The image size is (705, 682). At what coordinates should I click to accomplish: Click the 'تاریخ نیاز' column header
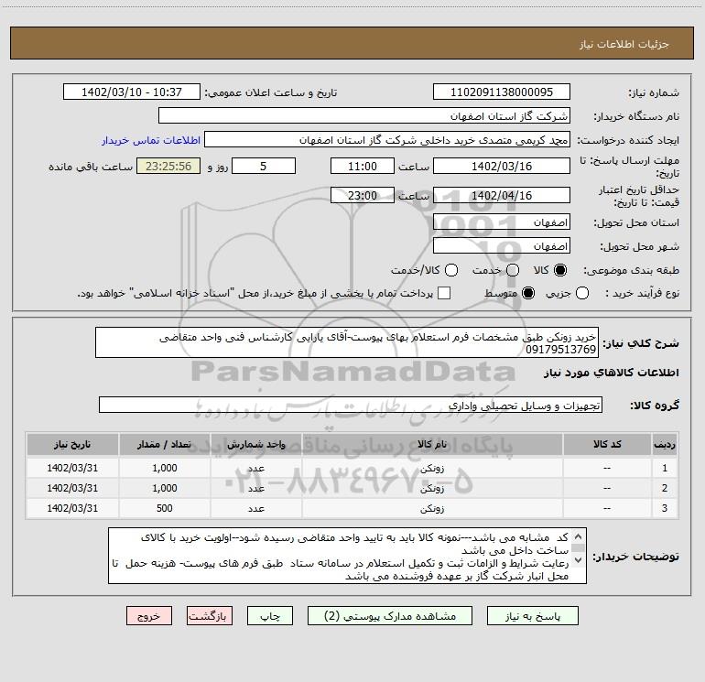pos(72,444)
